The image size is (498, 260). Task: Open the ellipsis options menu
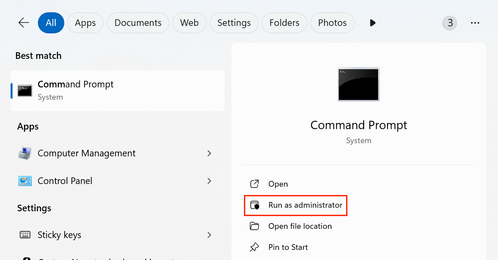coord(475,22)
